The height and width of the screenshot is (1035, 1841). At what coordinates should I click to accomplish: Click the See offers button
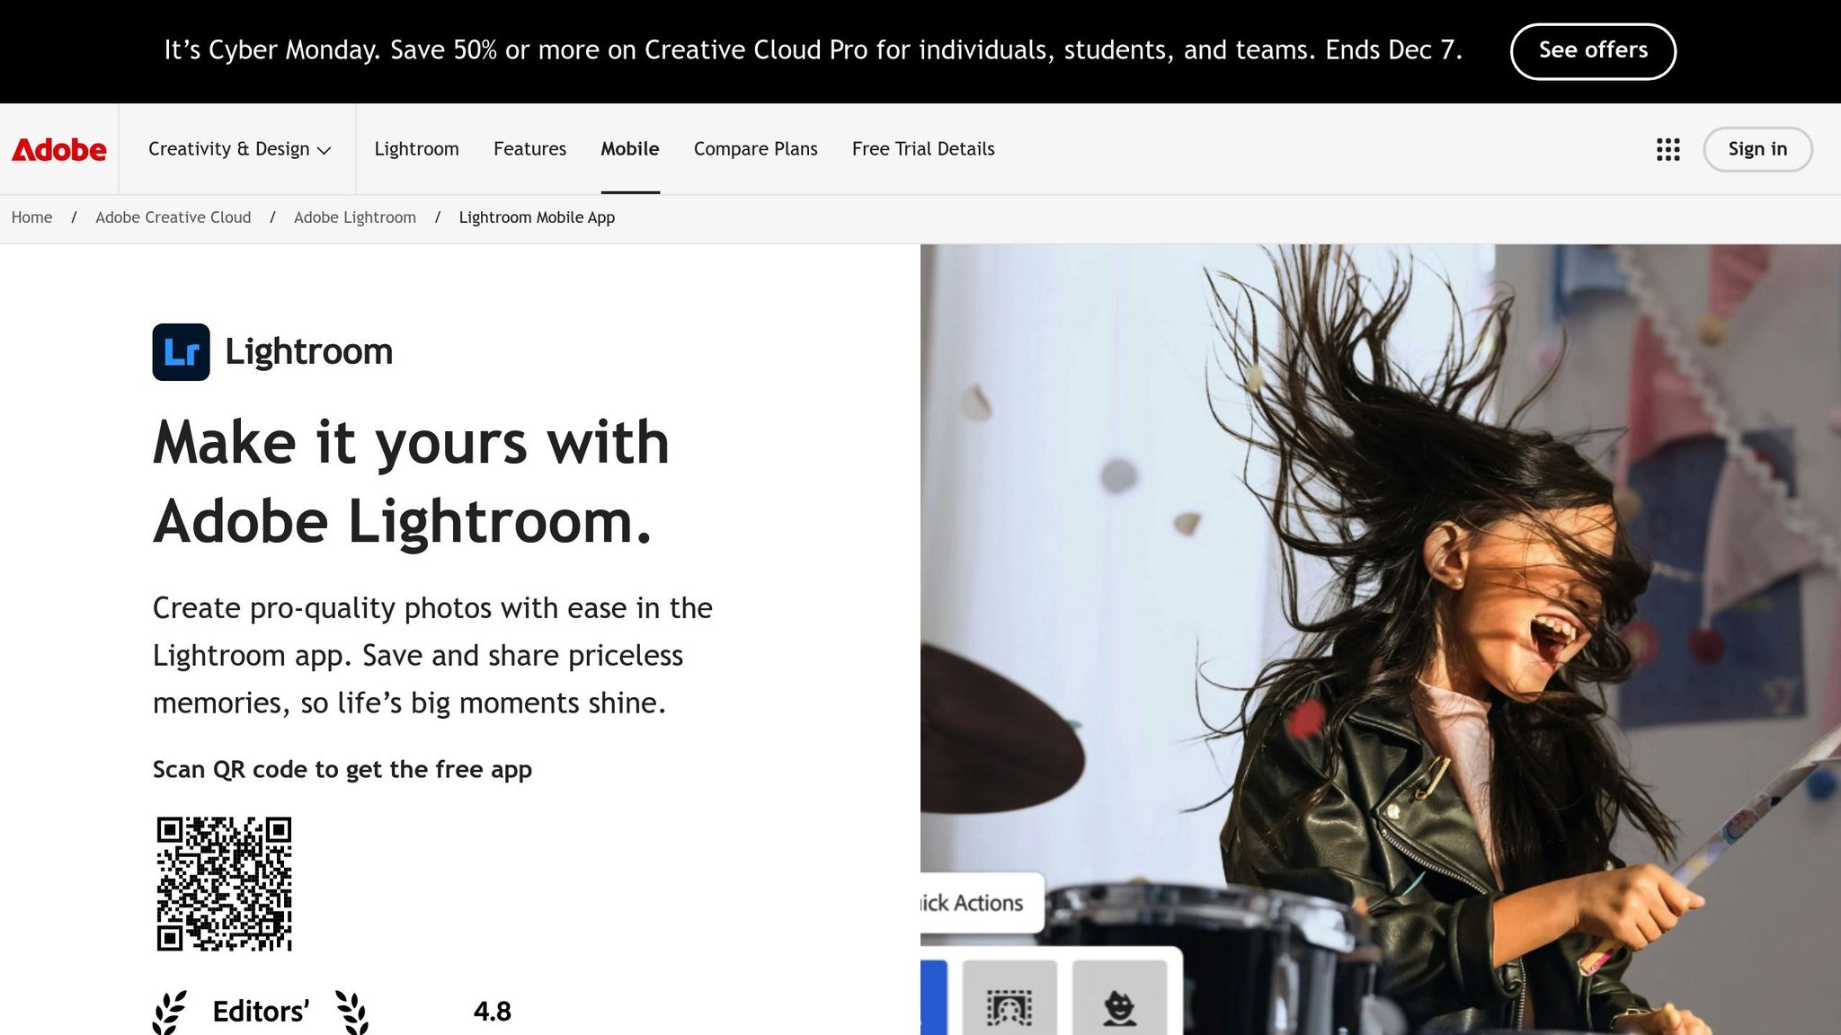[x=1593, y=51]
